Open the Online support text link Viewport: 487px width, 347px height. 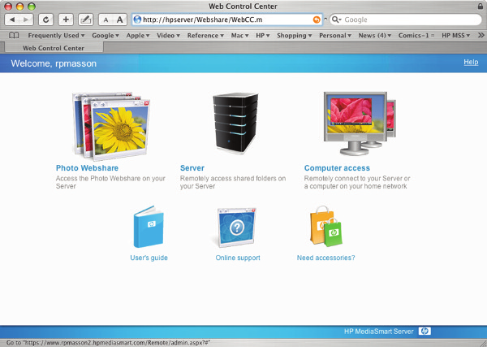point(238,258)
